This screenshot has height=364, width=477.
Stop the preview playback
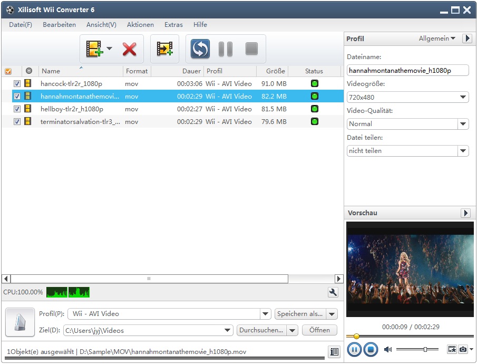click(371, 349)
